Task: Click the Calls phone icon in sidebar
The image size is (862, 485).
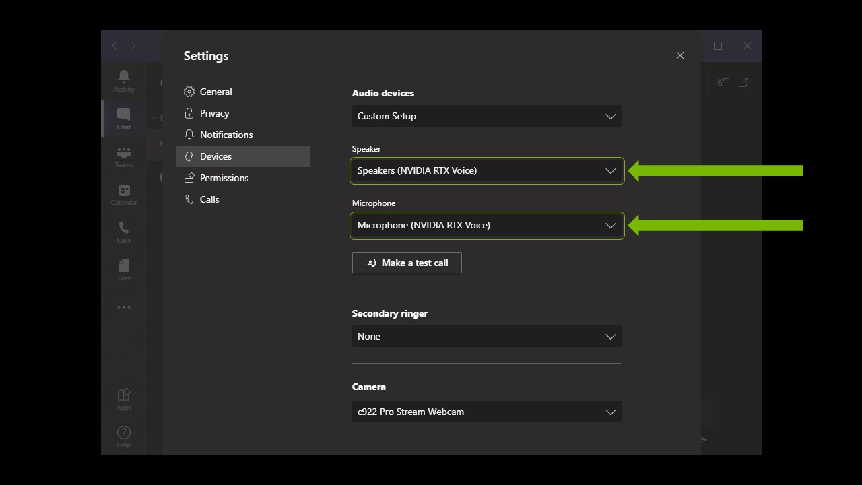Action: click(x=124, y=232)
